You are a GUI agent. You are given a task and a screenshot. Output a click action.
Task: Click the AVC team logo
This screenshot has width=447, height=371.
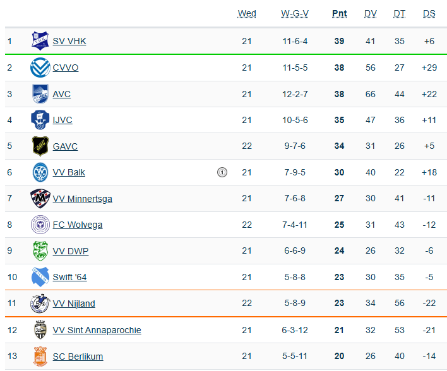click(x=40, y=94)
